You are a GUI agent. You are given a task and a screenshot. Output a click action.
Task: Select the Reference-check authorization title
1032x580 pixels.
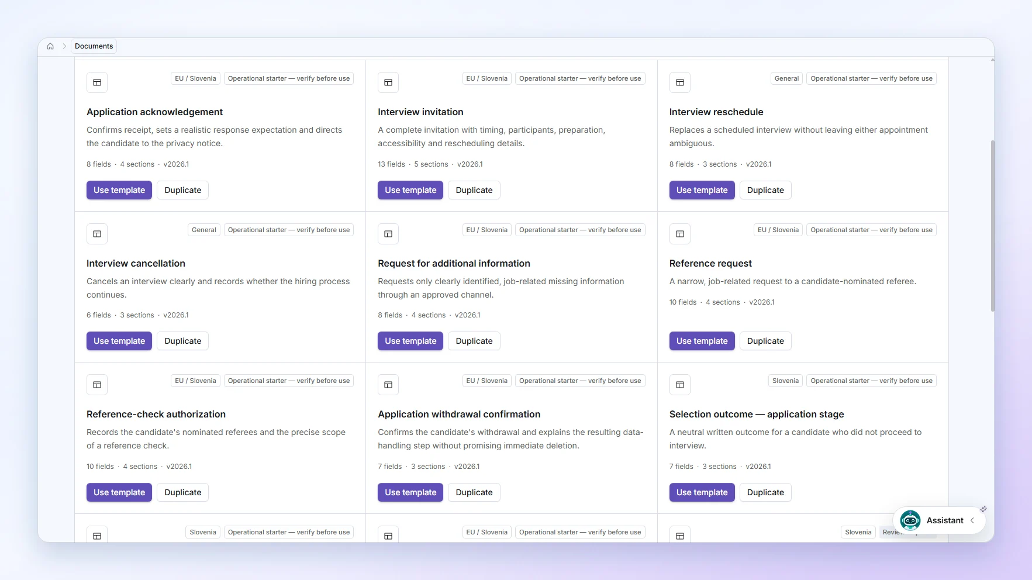156,414
